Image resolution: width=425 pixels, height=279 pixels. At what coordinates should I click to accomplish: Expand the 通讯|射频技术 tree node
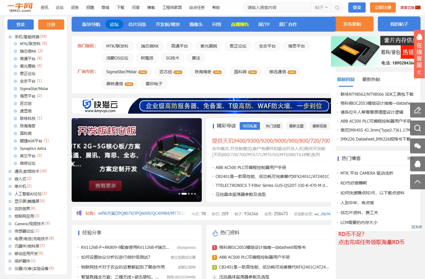tap(10, 172)
